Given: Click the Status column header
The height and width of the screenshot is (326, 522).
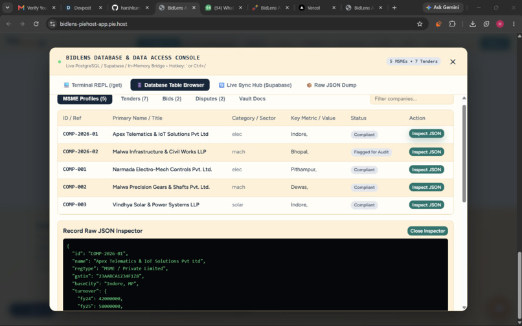Looking at the screenshot, I should click(358, 118).
